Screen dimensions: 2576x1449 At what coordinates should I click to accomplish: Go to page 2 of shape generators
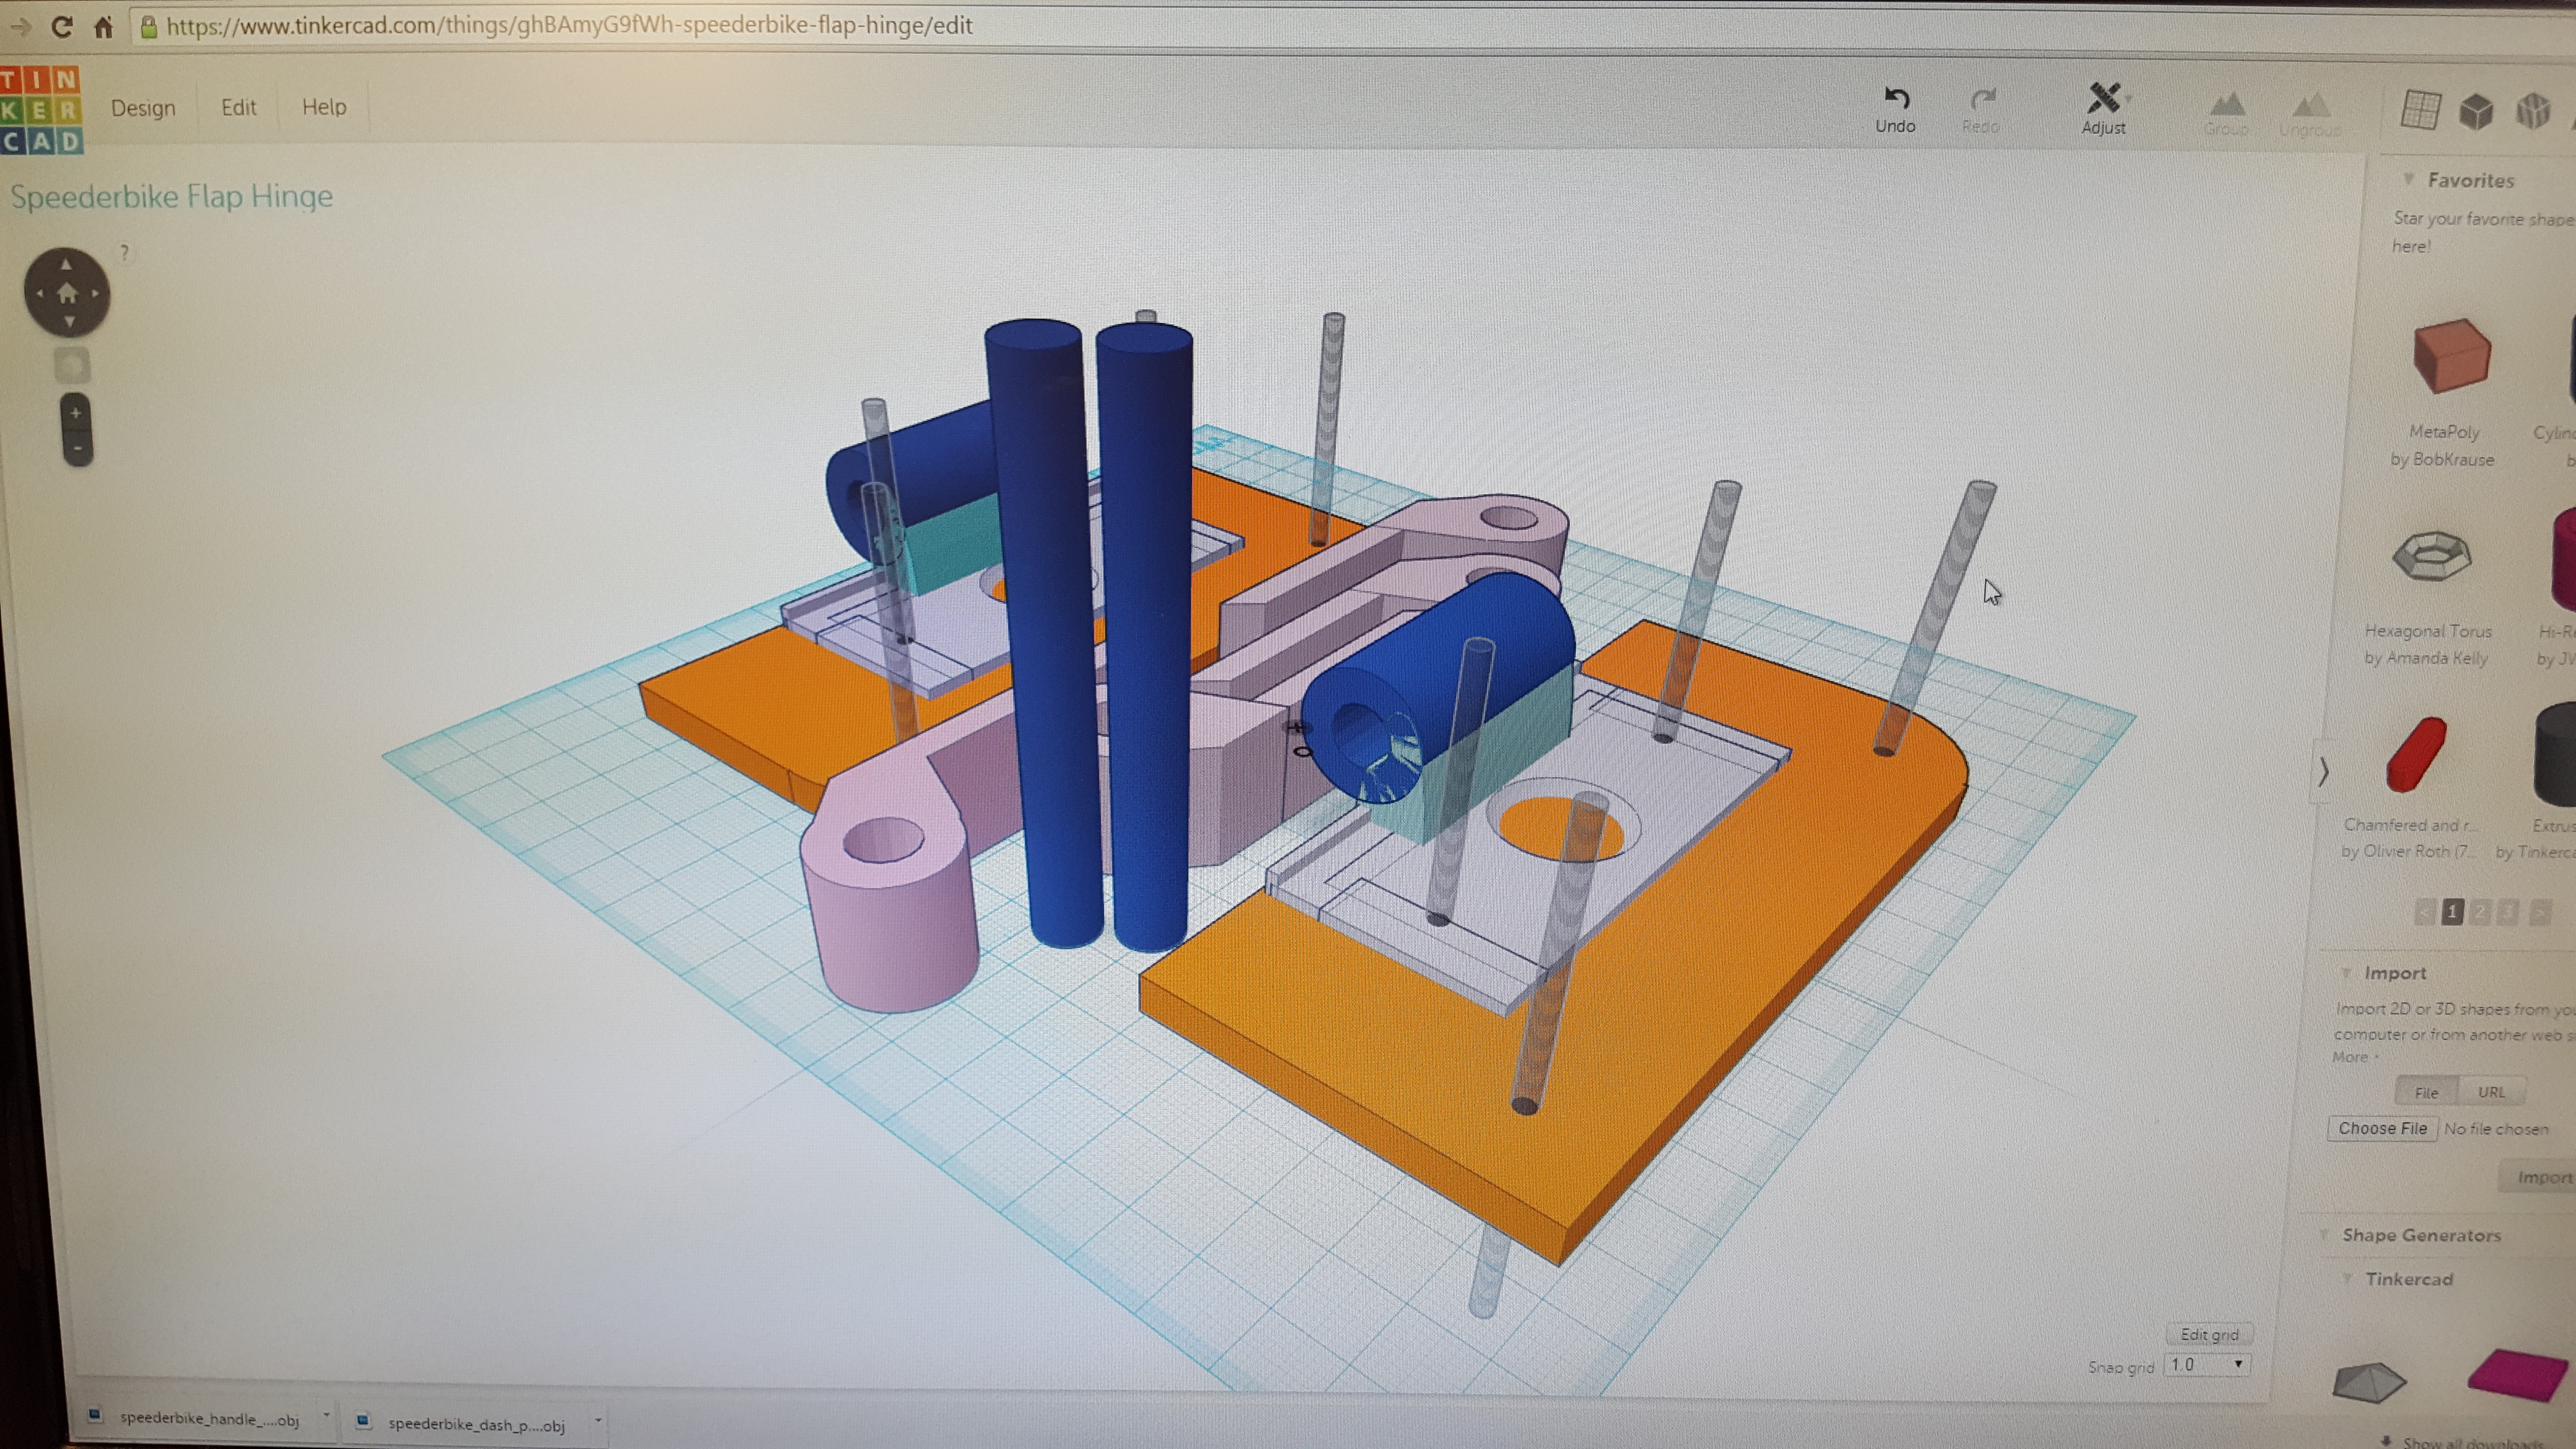2480,912
